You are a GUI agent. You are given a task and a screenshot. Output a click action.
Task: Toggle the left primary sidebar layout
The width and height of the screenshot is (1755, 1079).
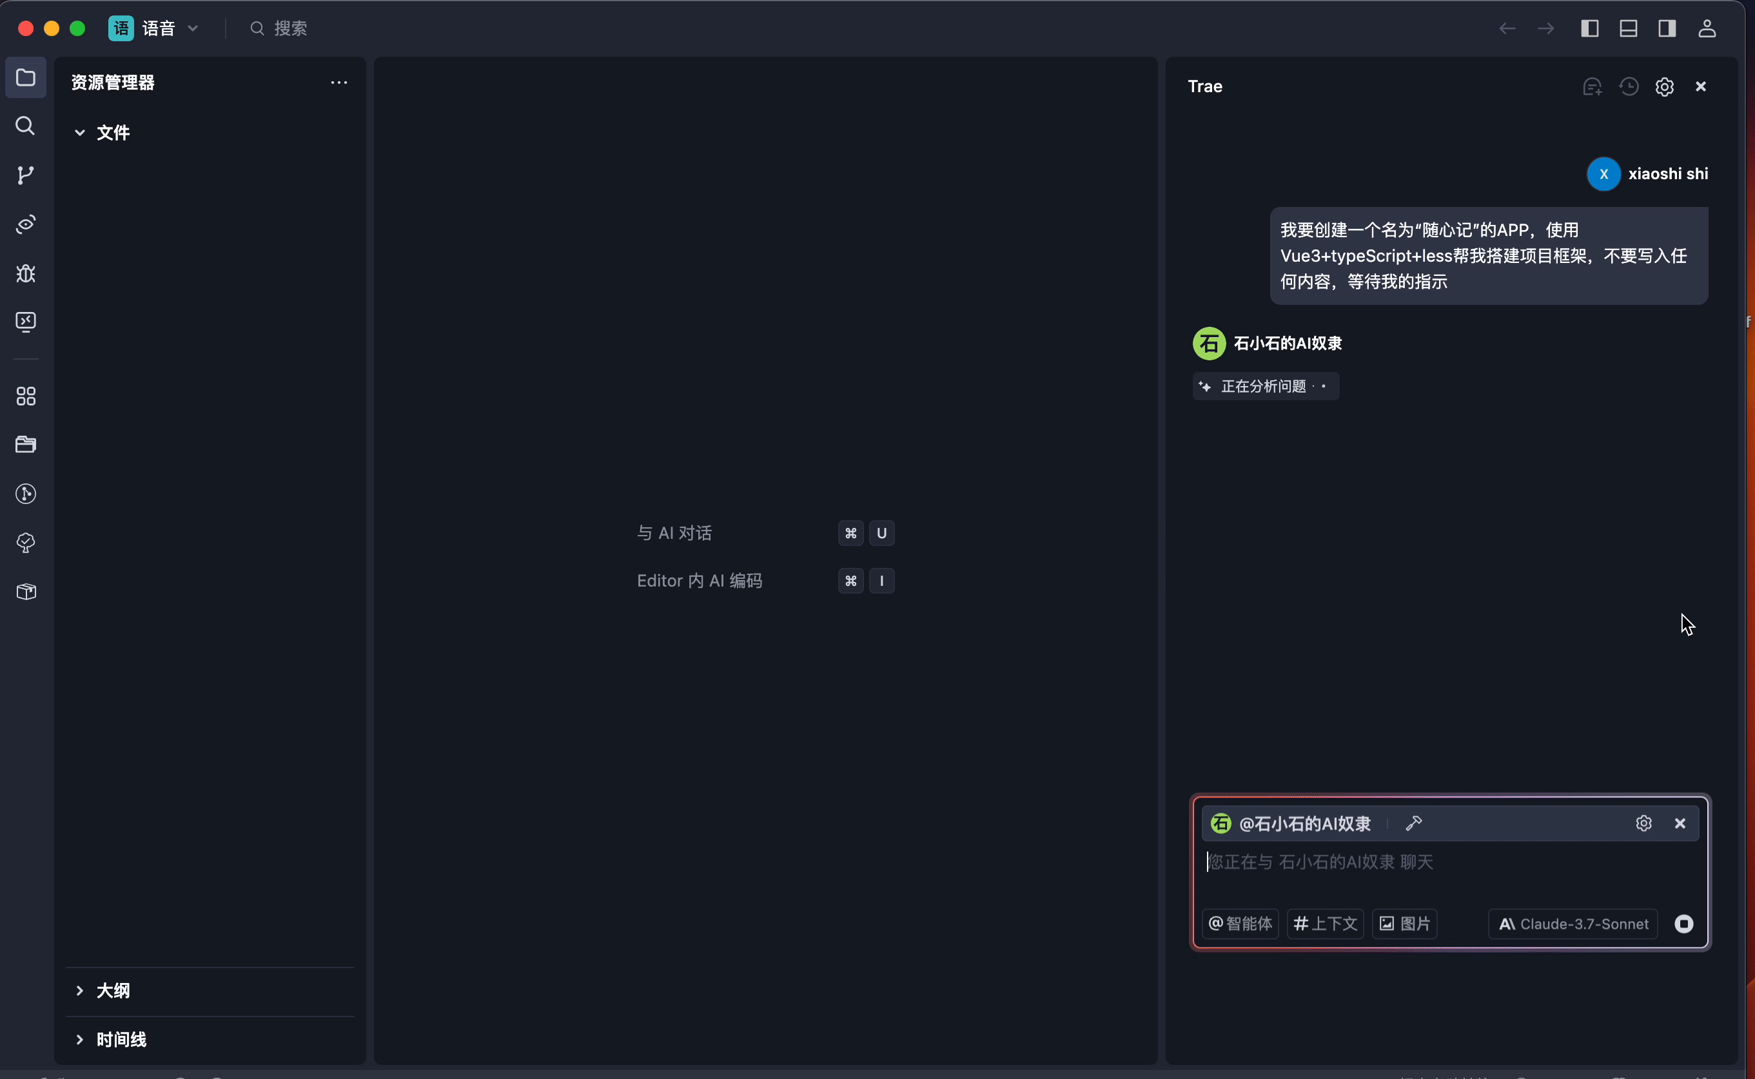[x=1589, y=28]
